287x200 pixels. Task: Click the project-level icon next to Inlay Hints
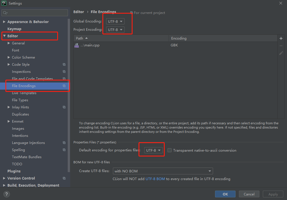point(64,107)
